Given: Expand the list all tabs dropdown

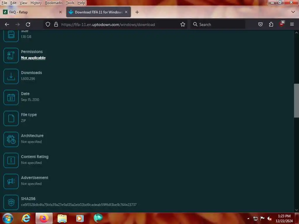Looking at the screenshot, I should click(293, 12).
